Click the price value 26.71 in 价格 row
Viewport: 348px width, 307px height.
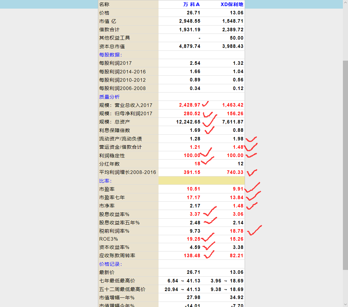194,13
